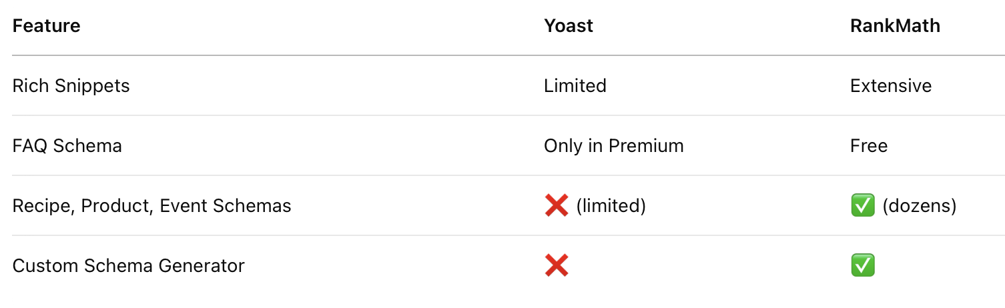Click the "Only in Premium" cell
1005x308 pixels.
pyautogui.click(x=614, y=146)
